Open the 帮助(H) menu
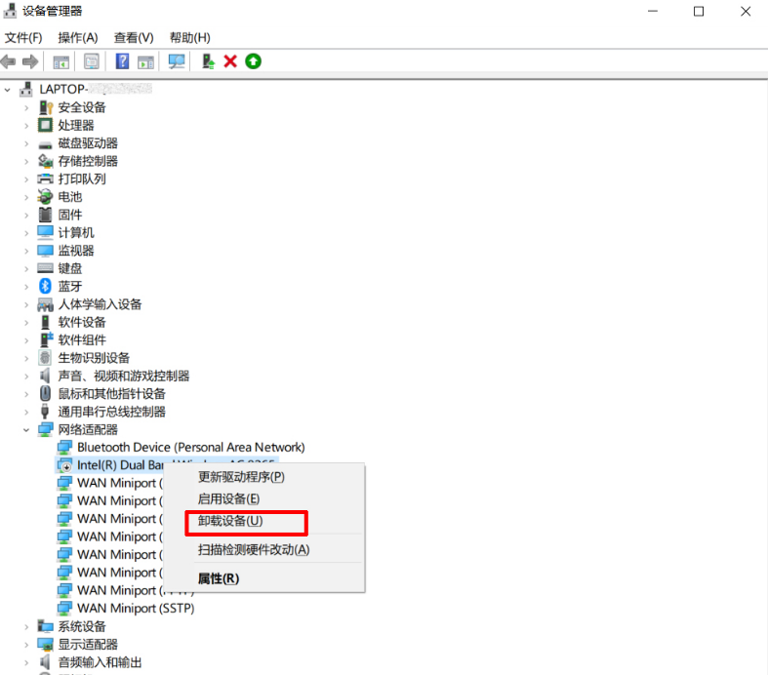The width and height of the screenshot is (768, 675). point(190,38)
